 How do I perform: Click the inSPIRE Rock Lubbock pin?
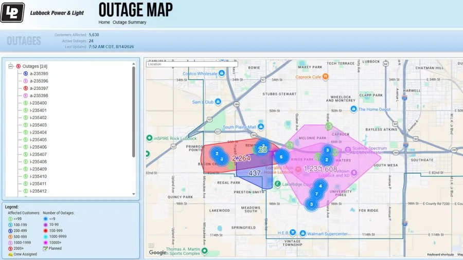pos(149,138)
